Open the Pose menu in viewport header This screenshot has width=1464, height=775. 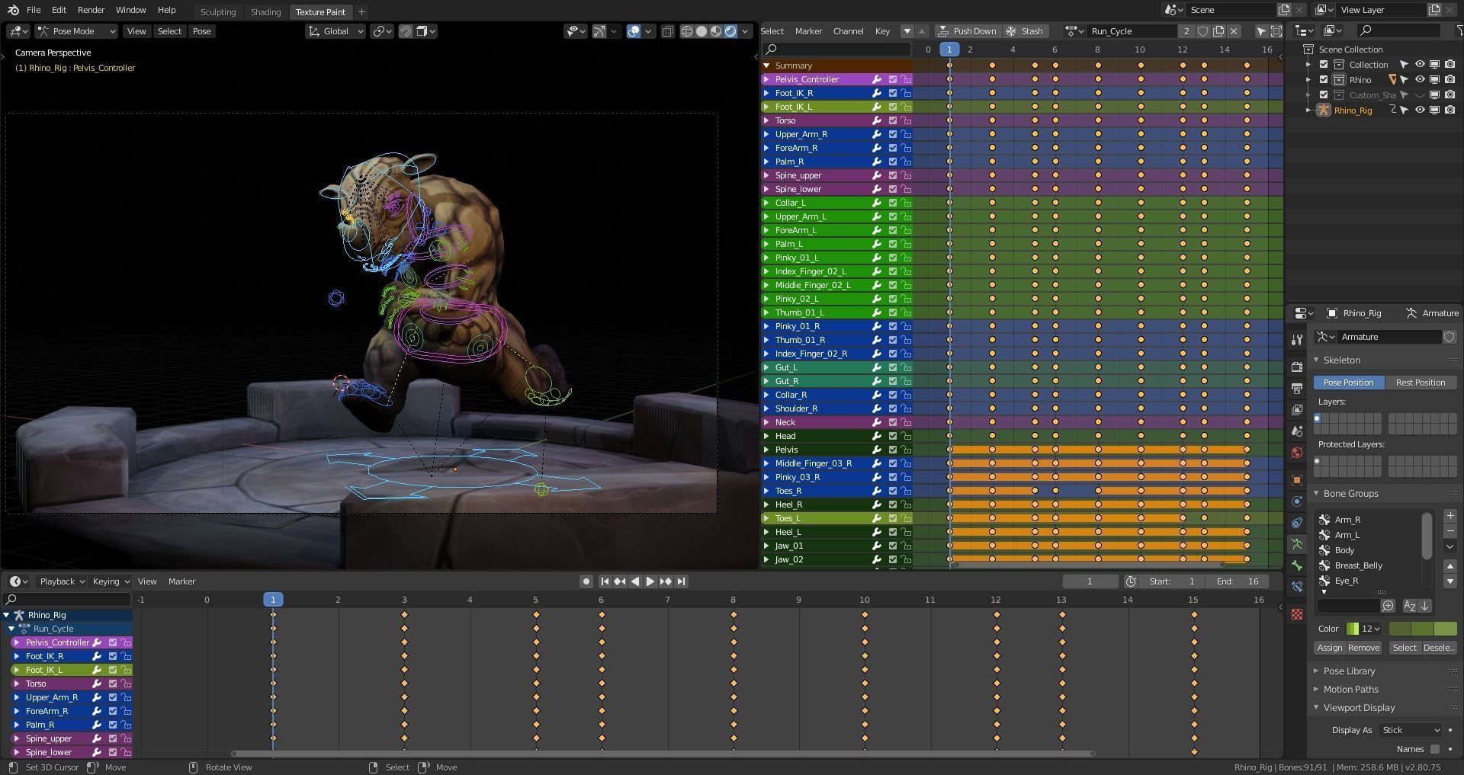201,31
